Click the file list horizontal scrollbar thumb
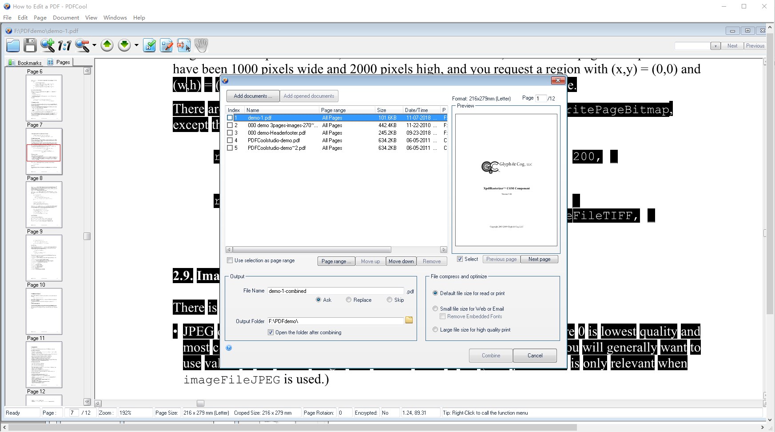 click(x=312, y=250)
